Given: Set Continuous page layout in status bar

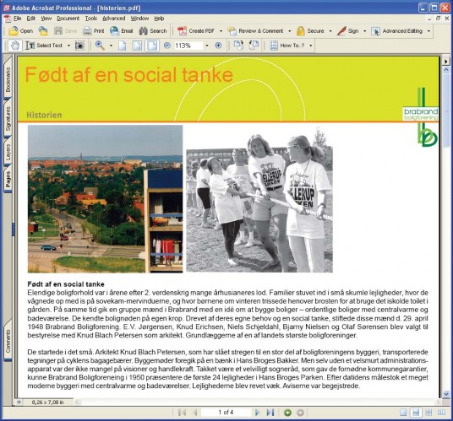Looking at the screenshot, I should 416,413.
